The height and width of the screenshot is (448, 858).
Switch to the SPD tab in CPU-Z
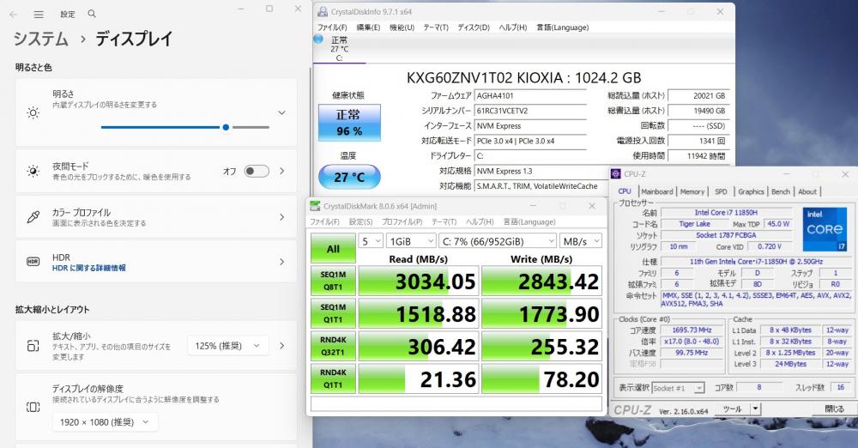(721, 191)
